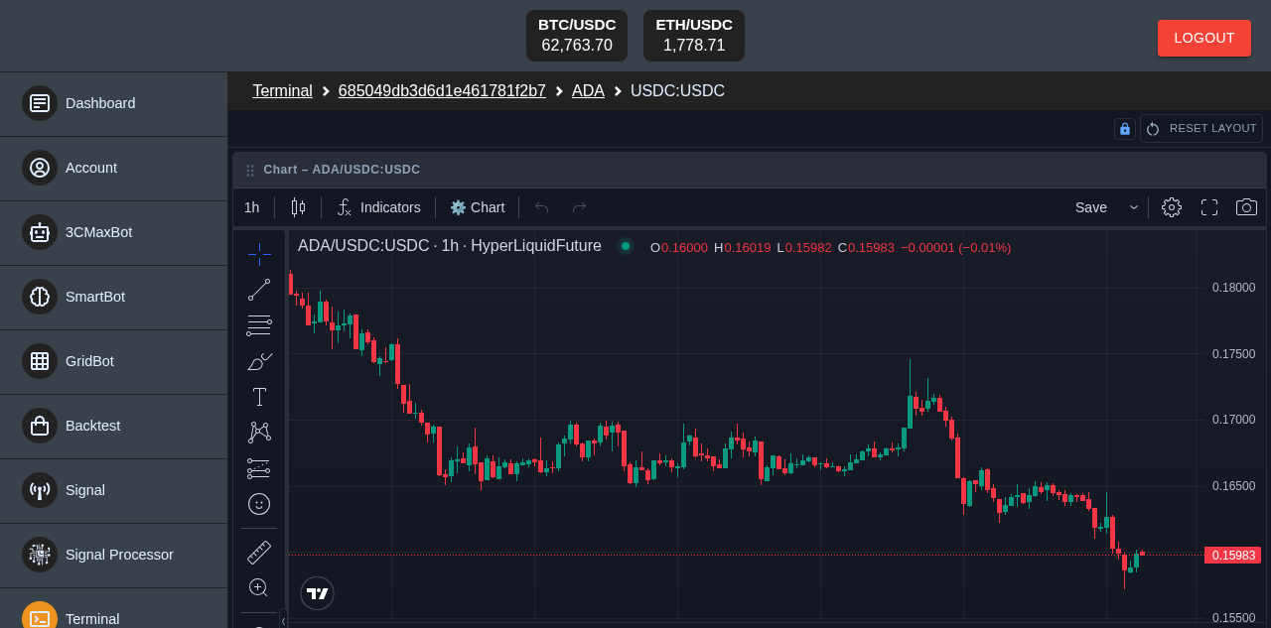Click the 0.17500 price axis label

[1233, 354]
